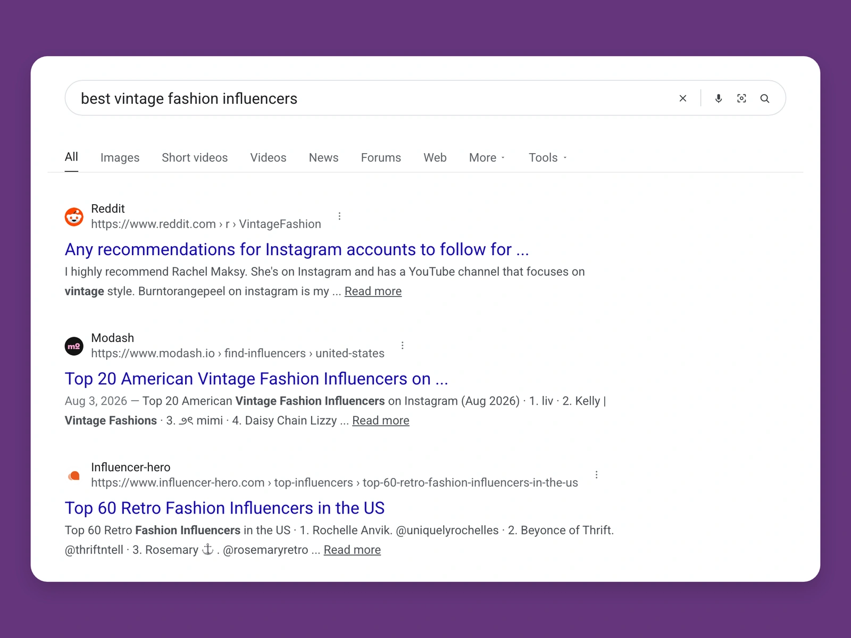Switch to the News tab

point(323,157)
